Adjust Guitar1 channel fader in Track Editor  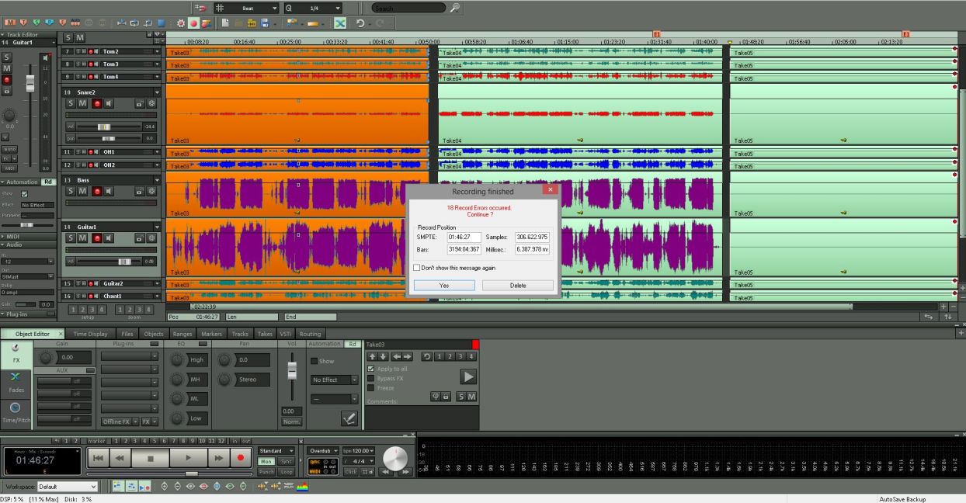point(30,83)
